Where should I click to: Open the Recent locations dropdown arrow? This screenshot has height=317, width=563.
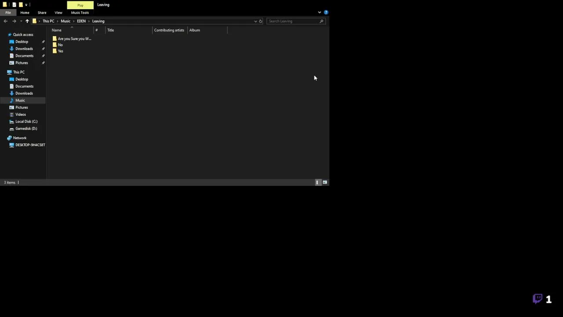click(21, 21)
